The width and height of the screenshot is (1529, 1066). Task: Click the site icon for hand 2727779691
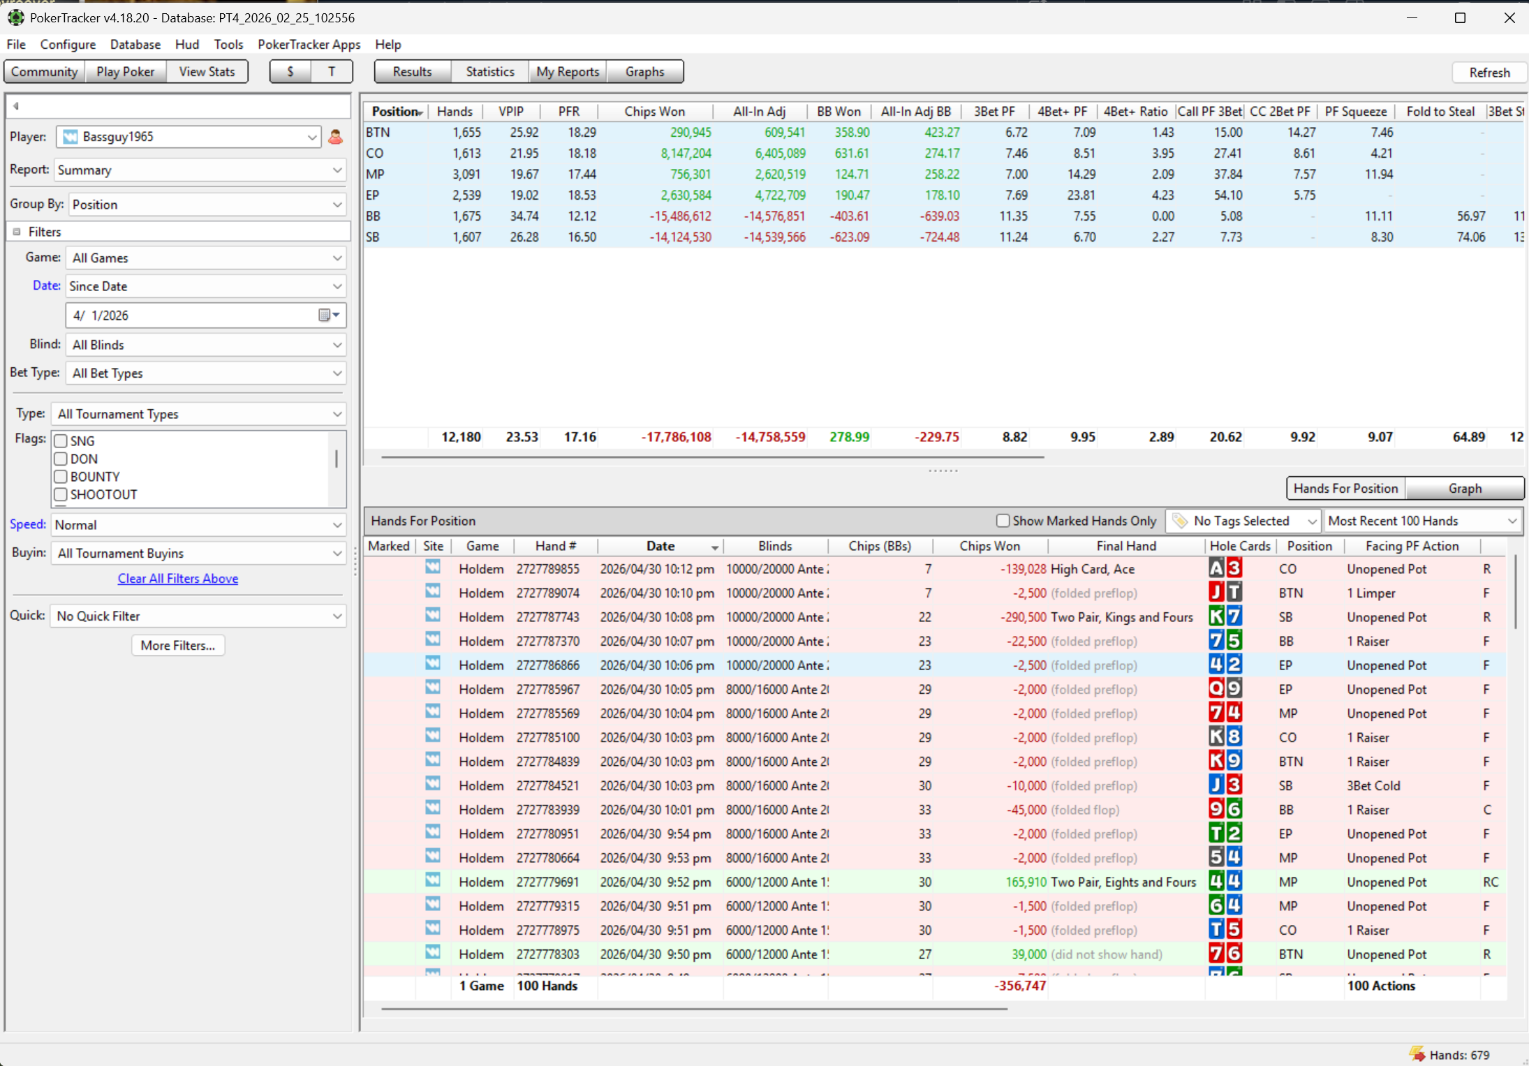(x=433, y=881)
